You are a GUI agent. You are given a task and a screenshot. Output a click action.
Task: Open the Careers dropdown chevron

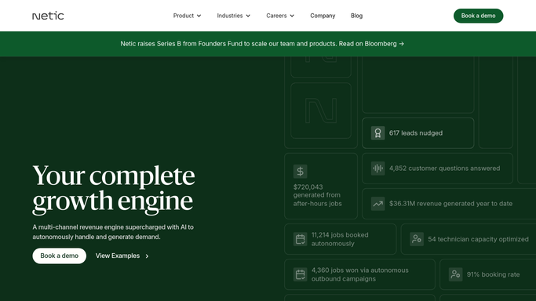point(292,16)
